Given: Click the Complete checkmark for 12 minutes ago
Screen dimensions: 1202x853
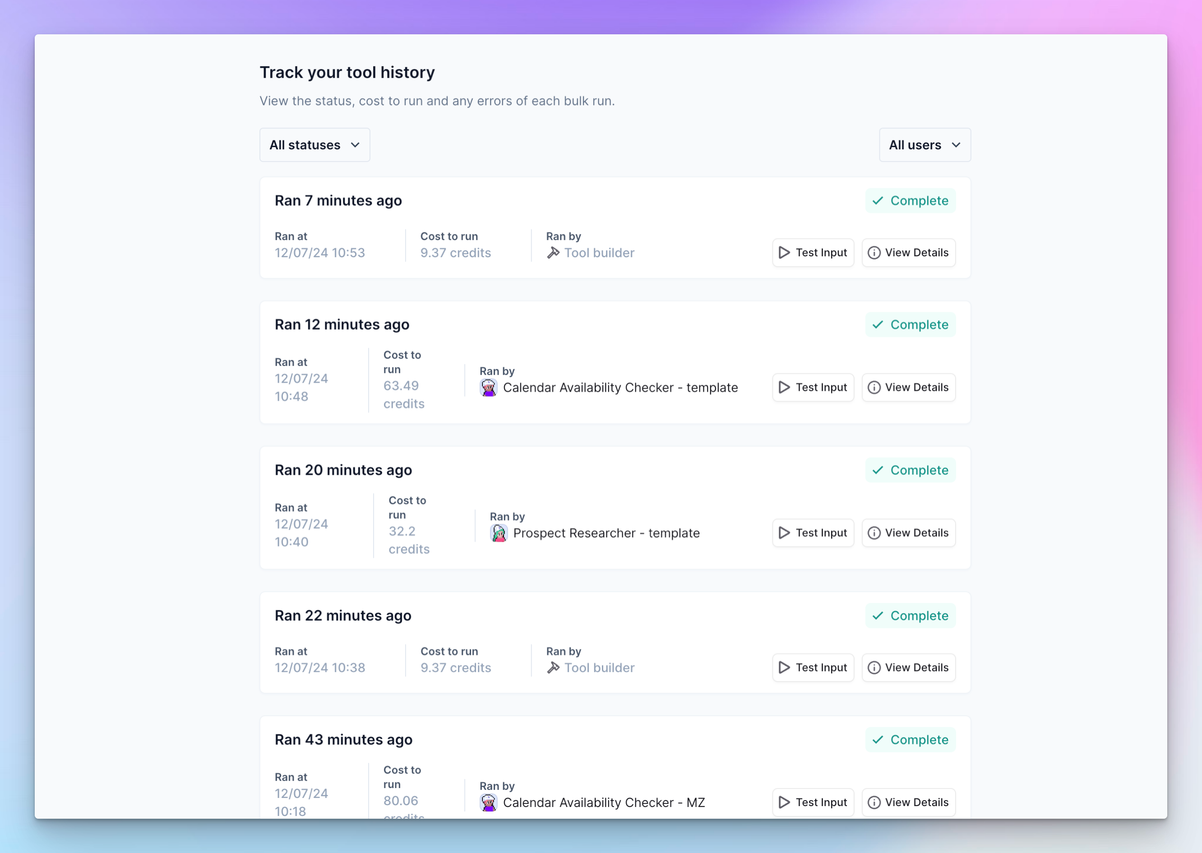Looking at the screenshot, I should click(x=878, y=324).
